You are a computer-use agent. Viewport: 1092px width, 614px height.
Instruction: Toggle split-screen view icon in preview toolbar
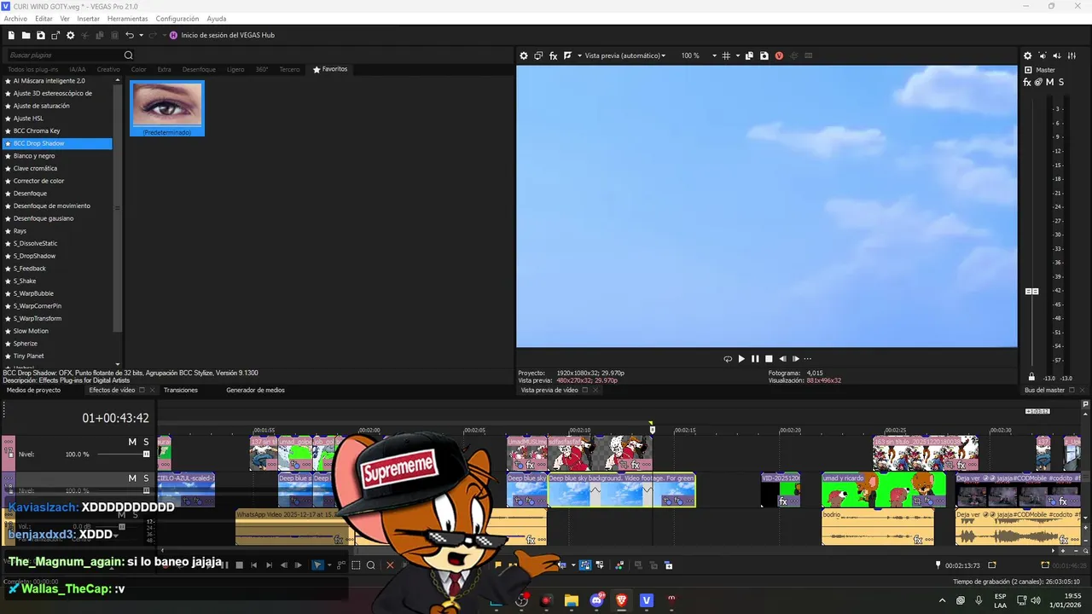click(x=567, y=55)
